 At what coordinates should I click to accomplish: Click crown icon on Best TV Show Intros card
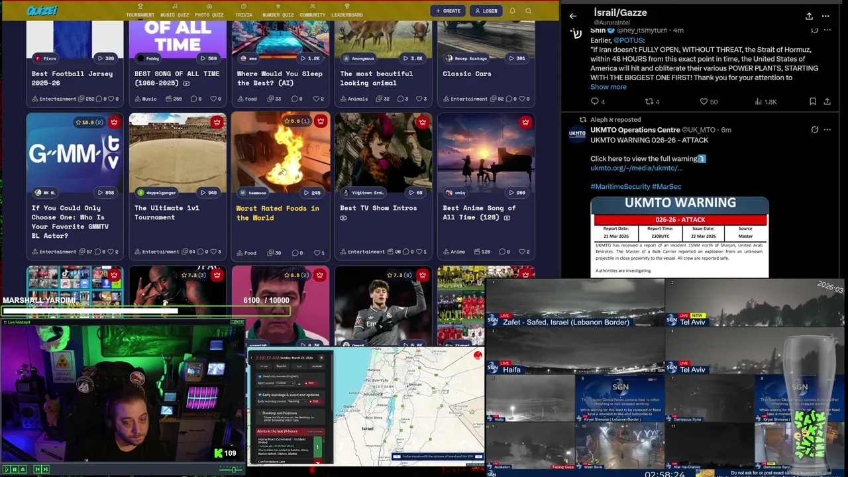tap(422, 122)
